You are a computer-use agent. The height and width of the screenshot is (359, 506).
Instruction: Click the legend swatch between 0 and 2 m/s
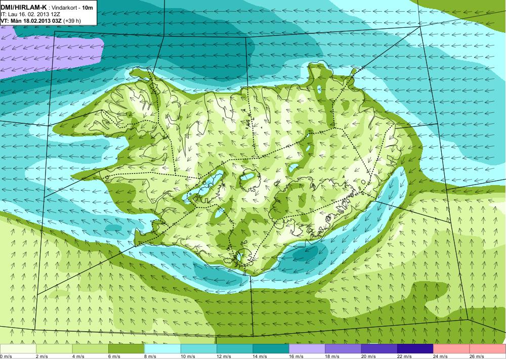click(x=18, y=349)
